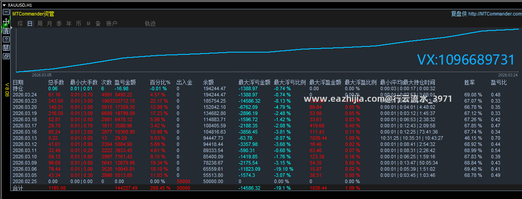
Task: Click the 清 clear icon in sidebar
Action: point(6,31)
